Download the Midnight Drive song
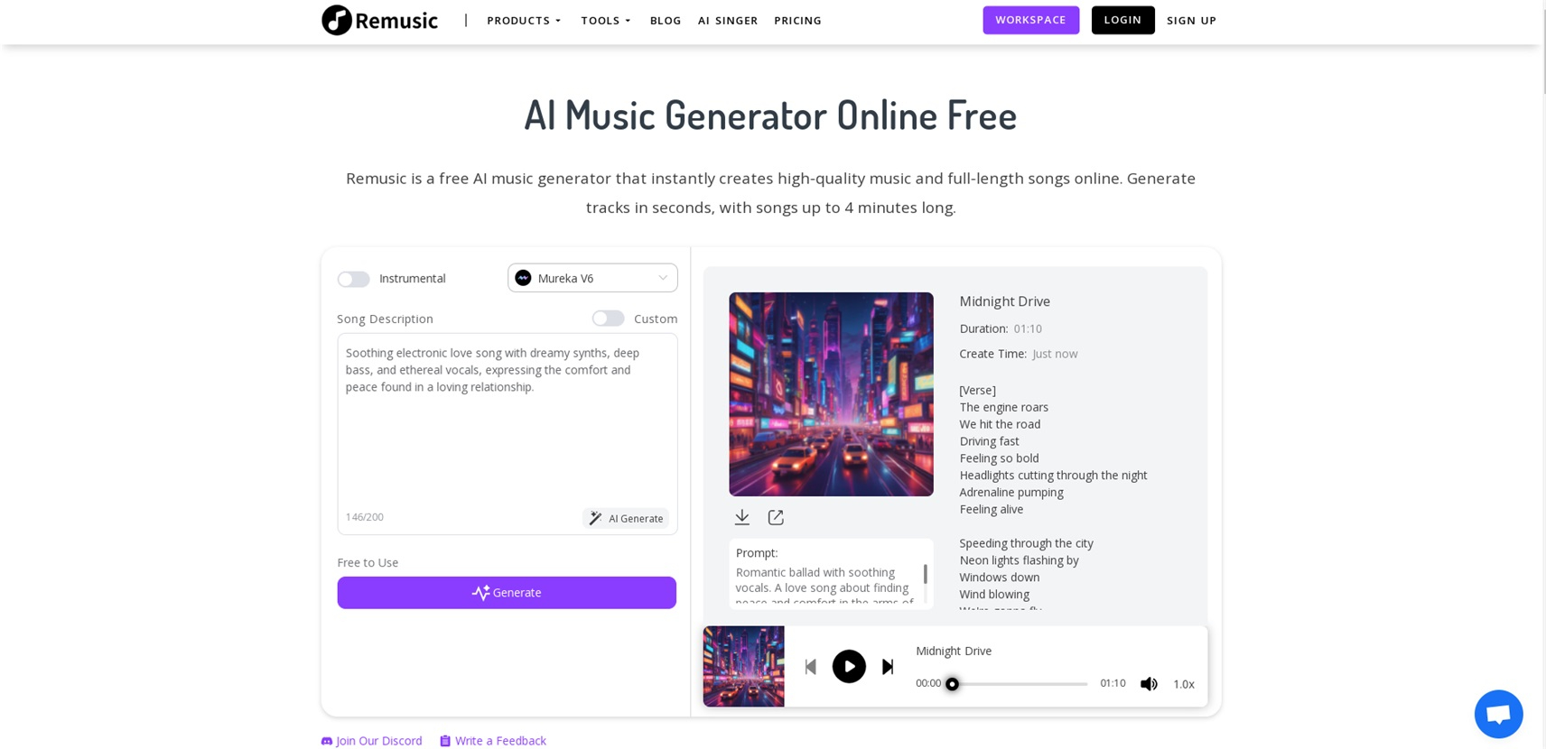 741,517
